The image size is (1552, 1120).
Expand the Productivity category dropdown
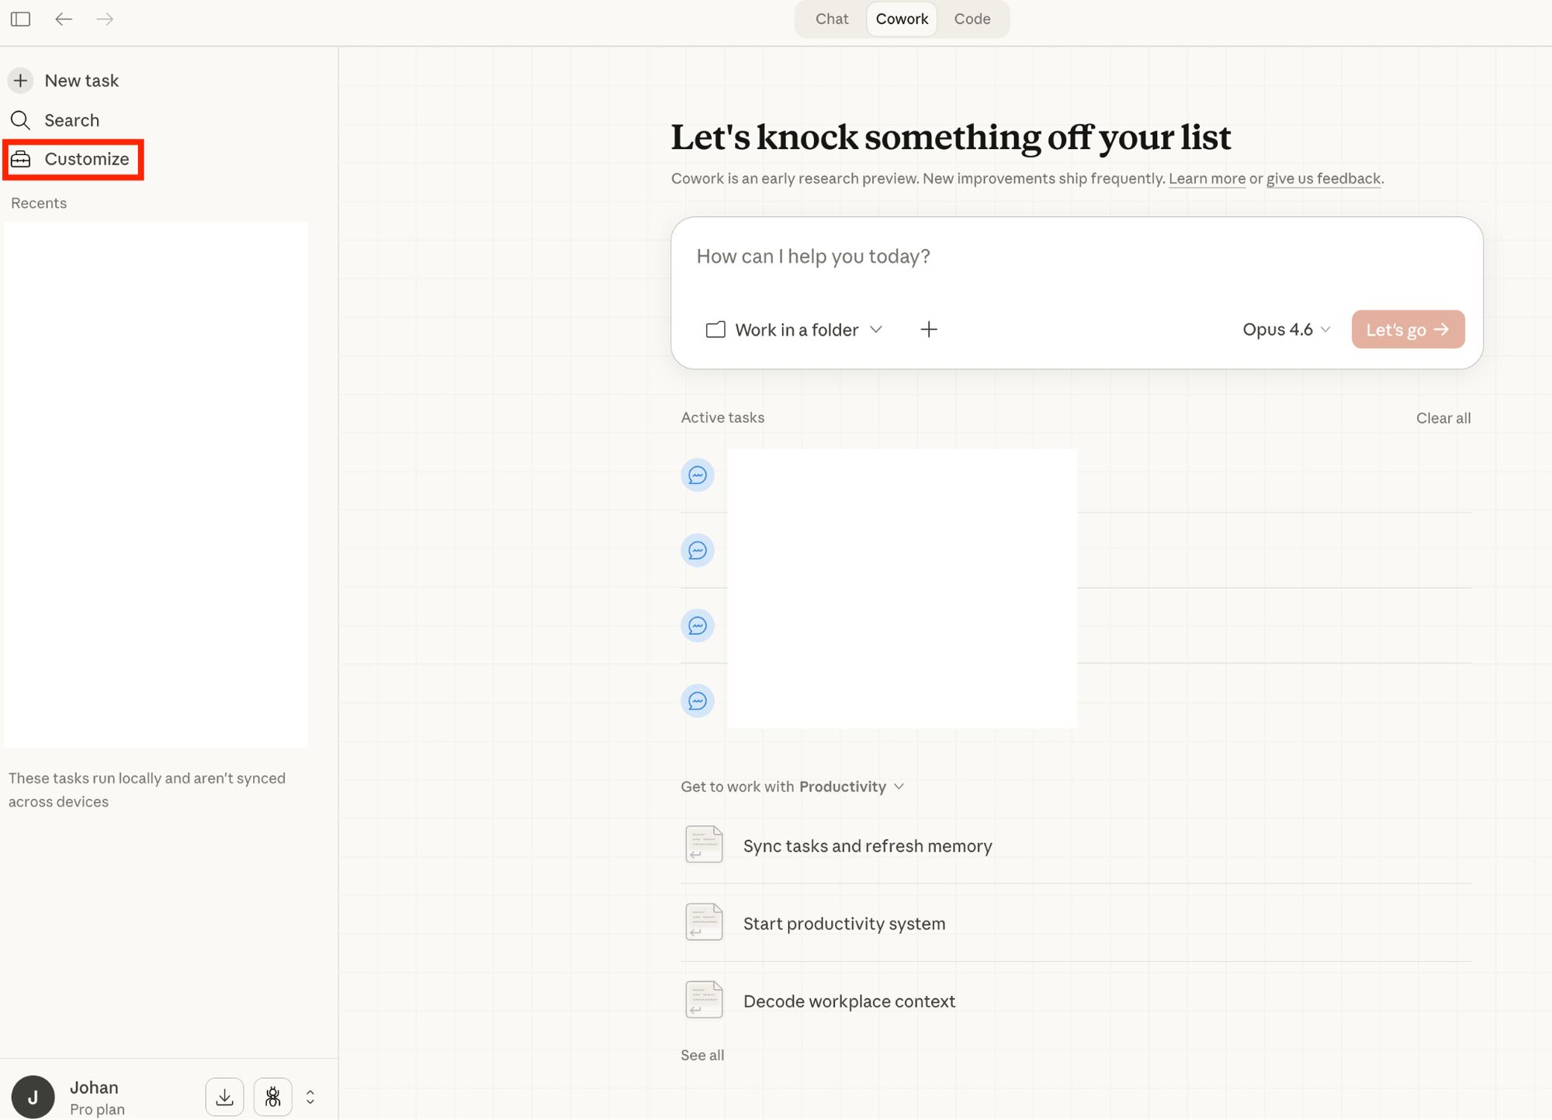pyautogui.click(x=851, y=786)
